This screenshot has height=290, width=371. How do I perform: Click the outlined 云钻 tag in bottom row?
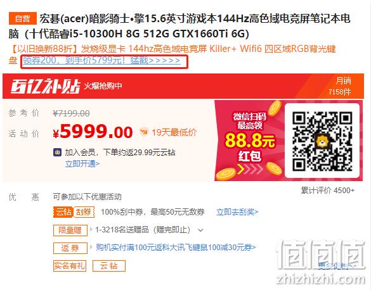pos(109,266)
